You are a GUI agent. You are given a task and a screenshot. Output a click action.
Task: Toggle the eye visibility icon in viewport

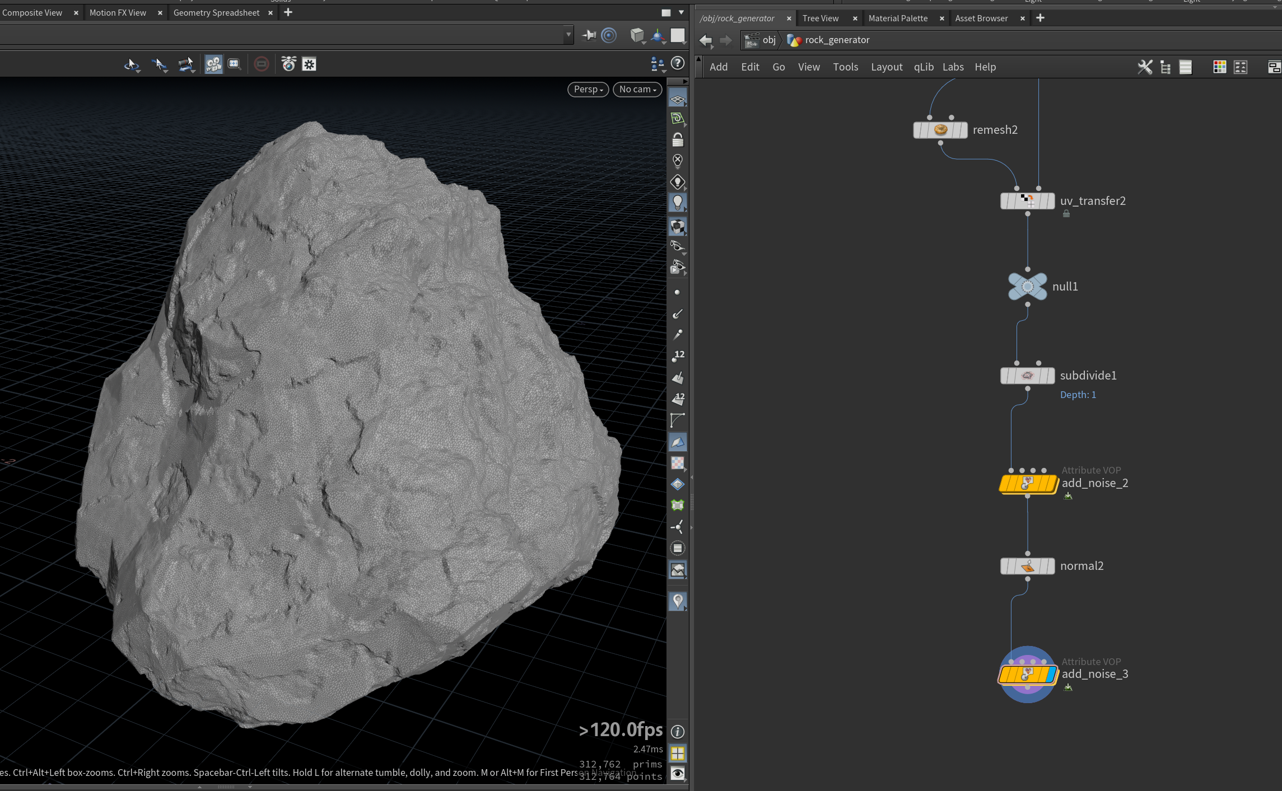point(678,774)
